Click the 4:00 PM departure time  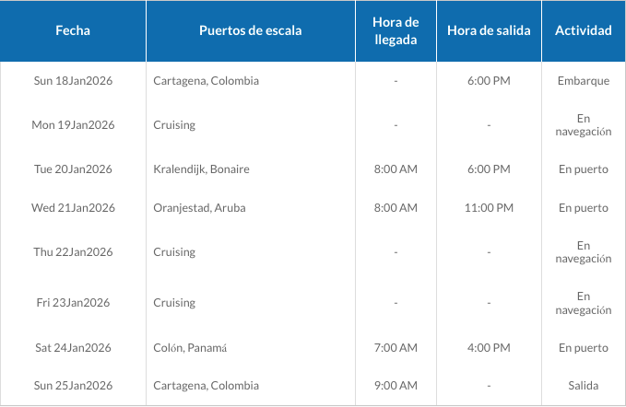(489, 348)
